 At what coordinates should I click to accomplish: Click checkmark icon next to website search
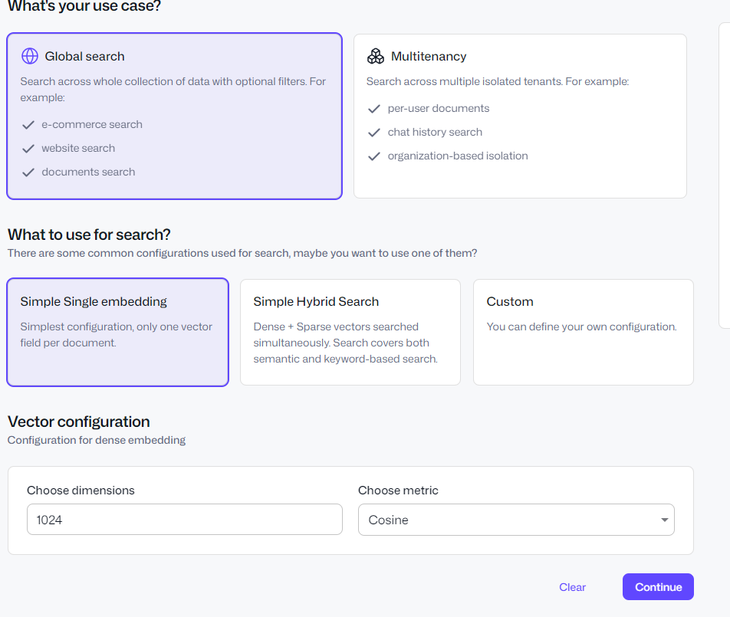click(x=28, y=149)
